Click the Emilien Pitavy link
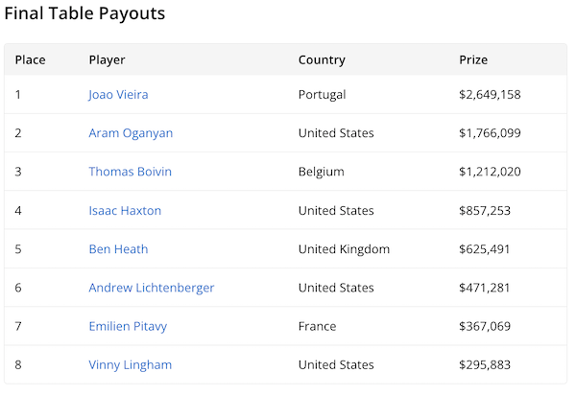 [x=128, y=326]
